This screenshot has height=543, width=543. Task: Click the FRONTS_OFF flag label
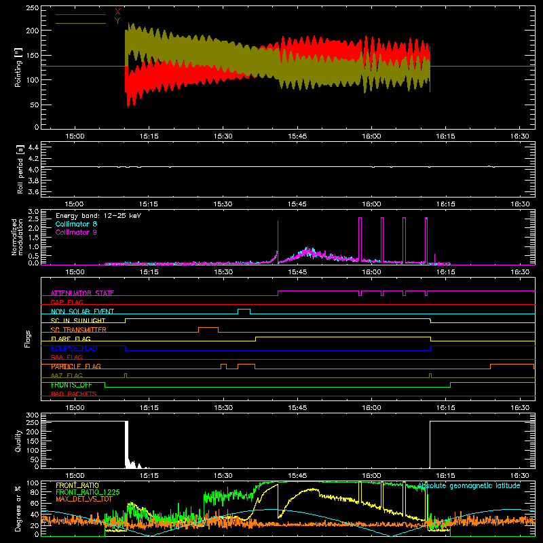(71, 385)
